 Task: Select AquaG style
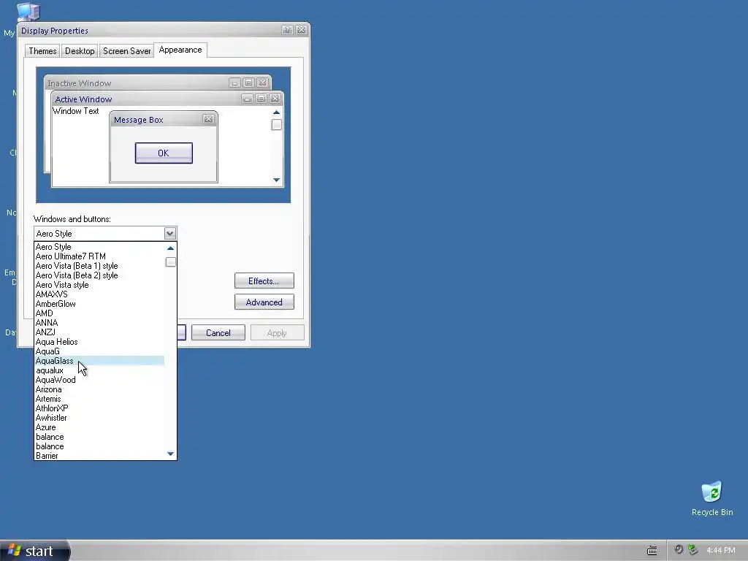click(99, 351)
